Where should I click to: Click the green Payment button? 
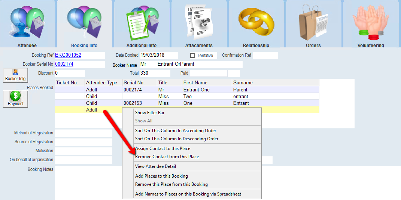point(15,99)
